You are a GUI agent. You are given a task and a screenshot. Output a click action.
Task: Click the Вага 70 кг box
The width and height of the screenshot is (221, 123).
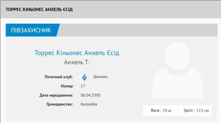160,110
